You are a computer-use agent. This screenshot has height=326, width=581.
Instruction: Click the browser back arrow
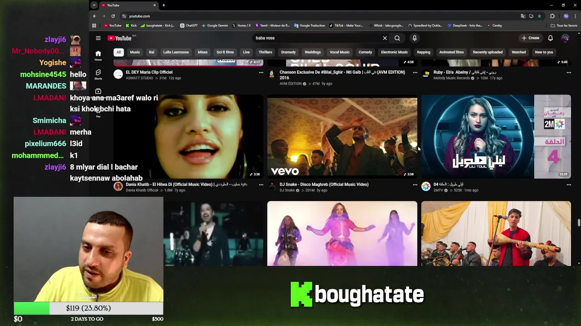94,16
